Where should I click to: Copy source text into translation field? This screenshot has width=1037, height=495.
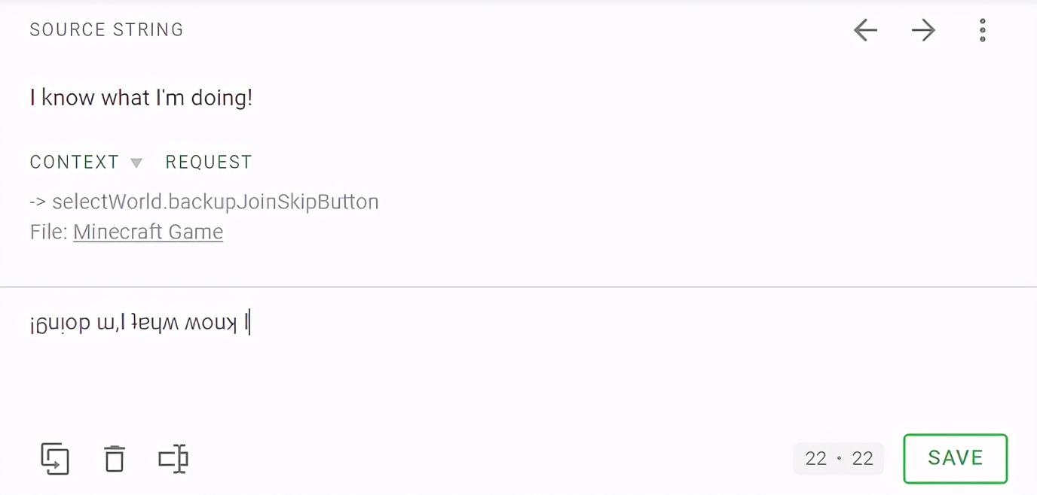55,459
